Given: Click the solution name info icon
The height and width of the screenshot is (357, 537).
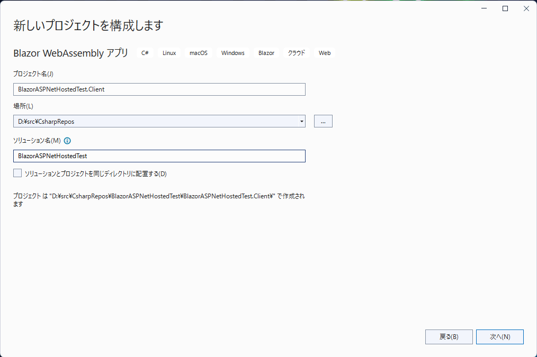Looking at the screenshot, I should tap(67, 141).
